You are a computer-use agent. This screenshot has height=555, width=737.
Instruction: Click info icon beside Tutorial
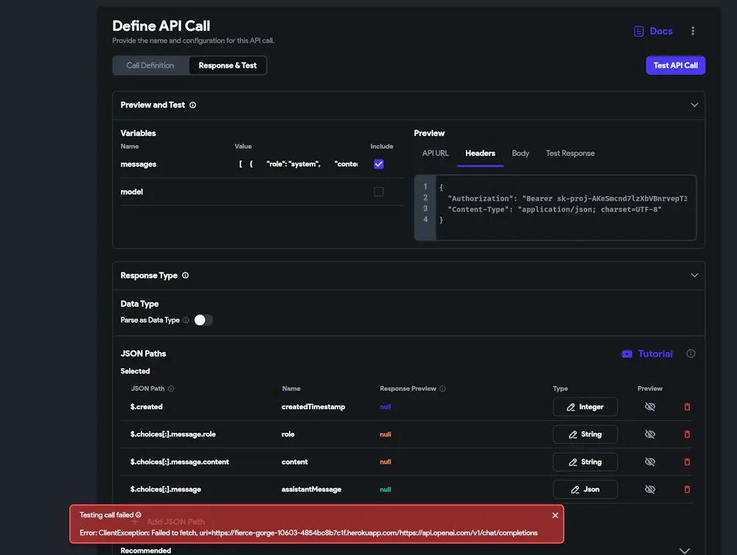(x=691, y=354)
